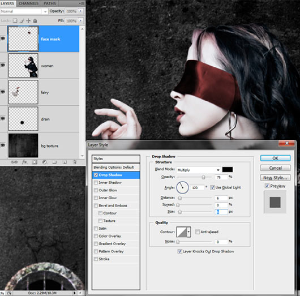Open the layer blend mode Normal dropdown

click(x=24, y=11)
